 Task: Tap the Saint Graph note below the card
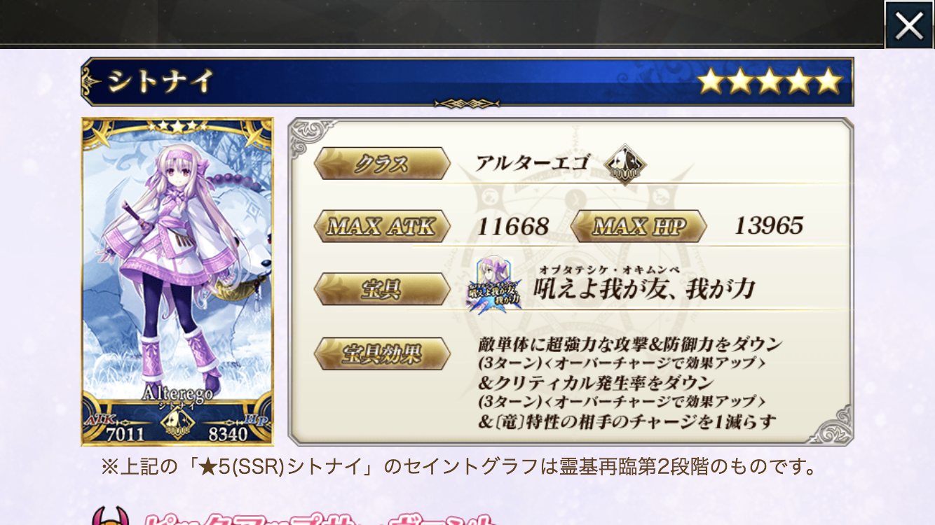[459, 467]
